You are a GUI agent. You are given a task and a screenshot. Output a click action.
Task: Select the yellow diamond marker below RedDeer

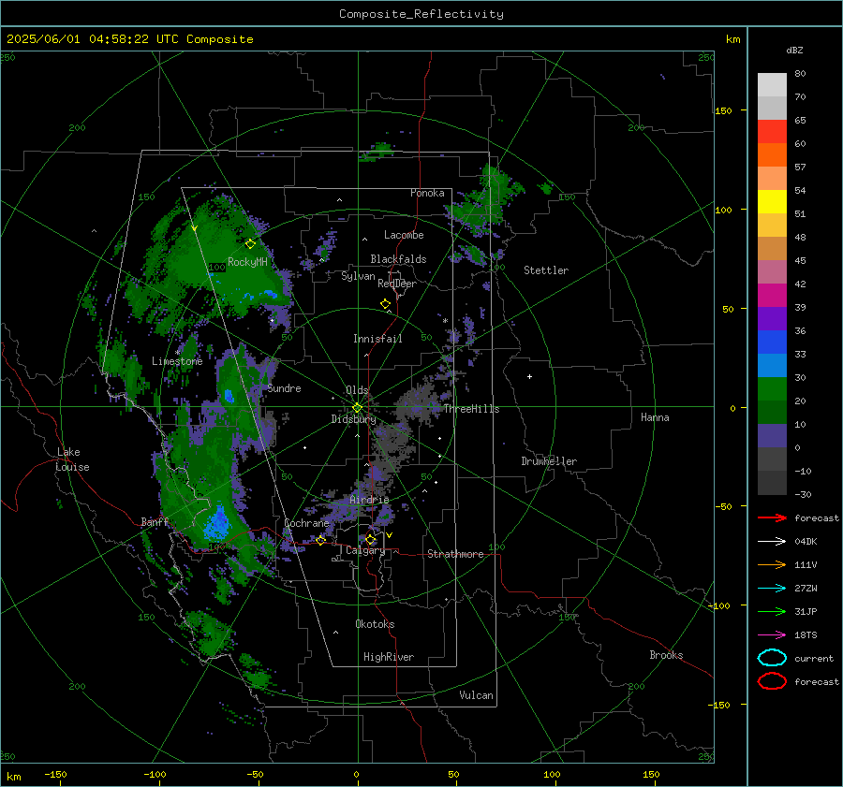[x=385, y=304]
